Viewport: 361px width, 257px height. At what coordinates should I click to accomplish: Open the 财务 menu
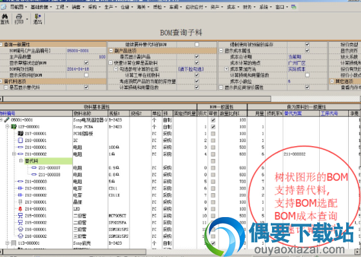249,7
